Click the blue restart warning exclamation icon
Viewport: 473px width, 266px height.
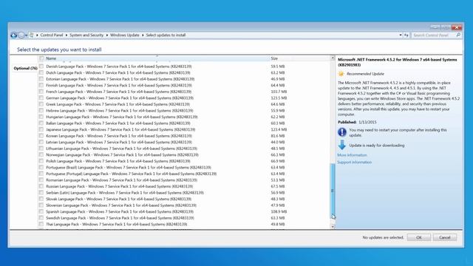(x=342, y=132)
